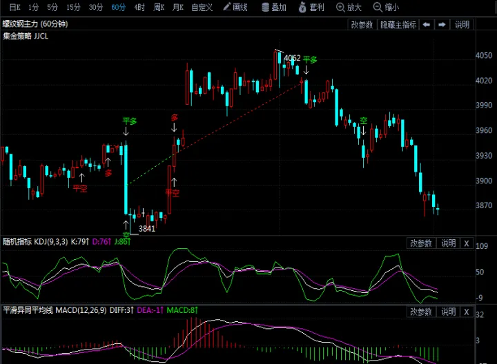Click the 叠加 overlay tool

(x=274, y=8)
